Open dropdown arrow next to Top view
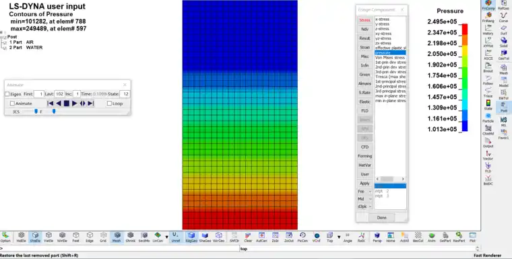 click(339, 237)
